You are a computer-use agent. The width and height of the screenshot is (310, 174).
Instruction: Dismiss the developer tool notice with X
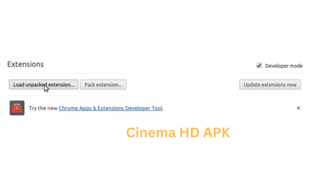coord(298,108)
